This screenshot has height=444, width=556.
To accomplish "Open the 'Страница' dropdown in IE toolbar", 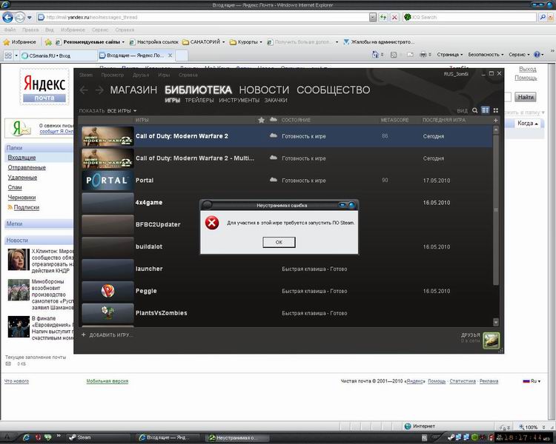I will (x=449, y=55).
